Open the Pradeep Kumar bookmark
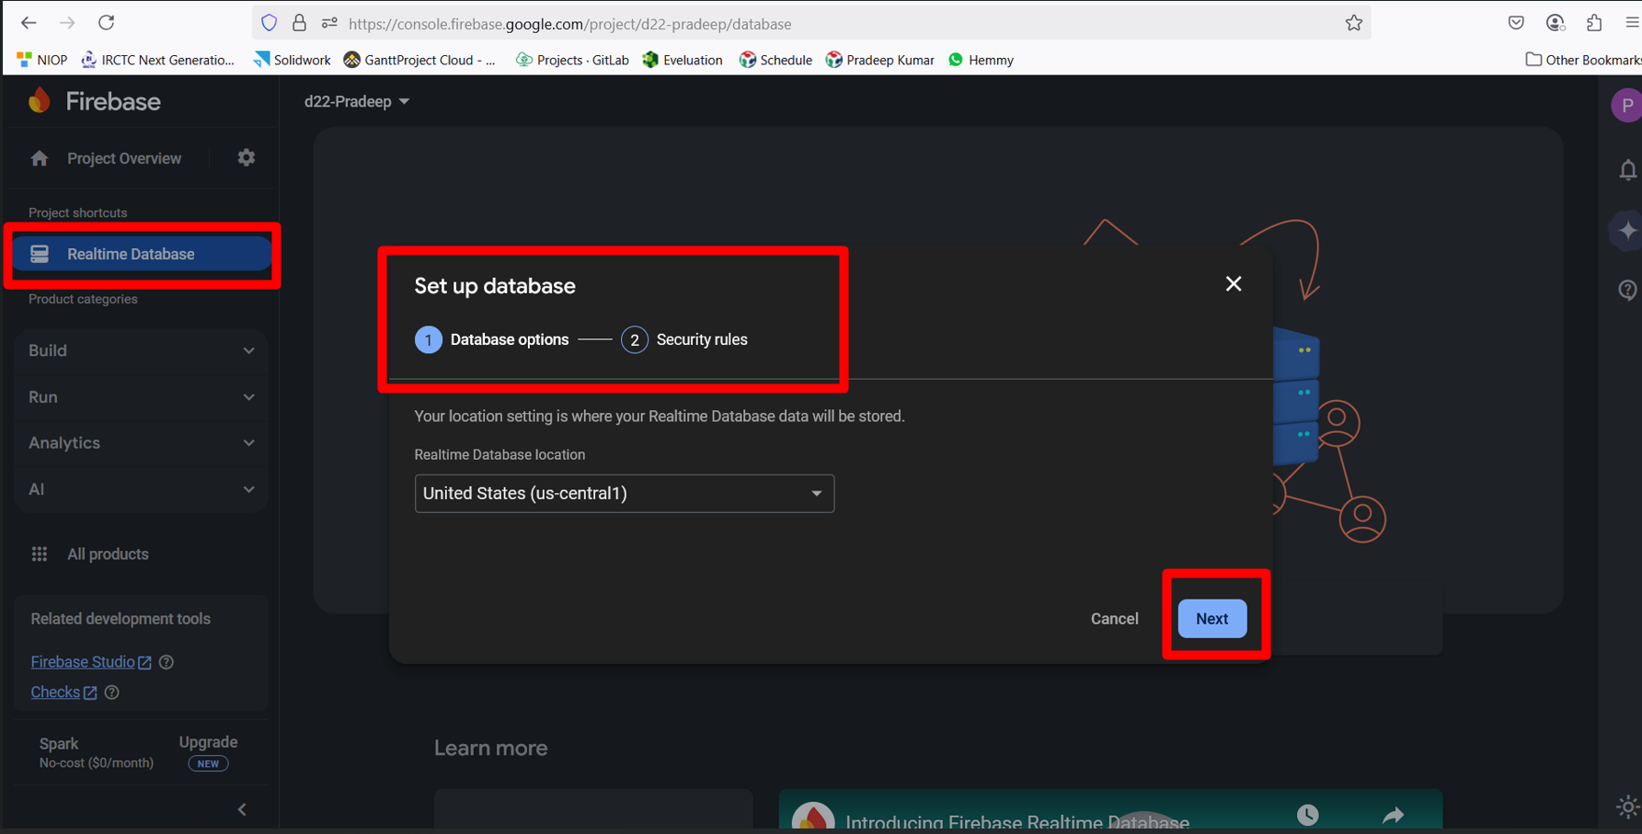The height and width of the screenshot is (834, 1642). 880,60
